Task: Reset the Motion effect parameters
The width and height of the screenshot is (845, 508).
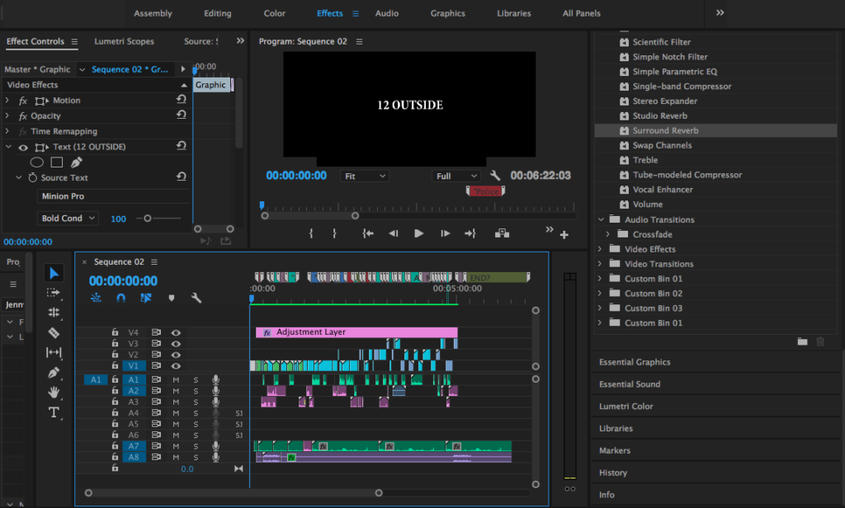Action: [181, 100]
